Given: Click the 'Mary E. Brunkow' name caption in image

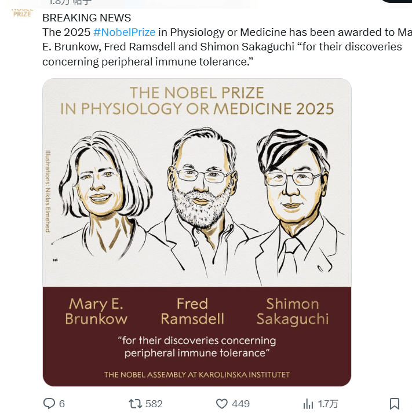Looking at the screenshot, I should pyautogui.click(x=96, y=311).
